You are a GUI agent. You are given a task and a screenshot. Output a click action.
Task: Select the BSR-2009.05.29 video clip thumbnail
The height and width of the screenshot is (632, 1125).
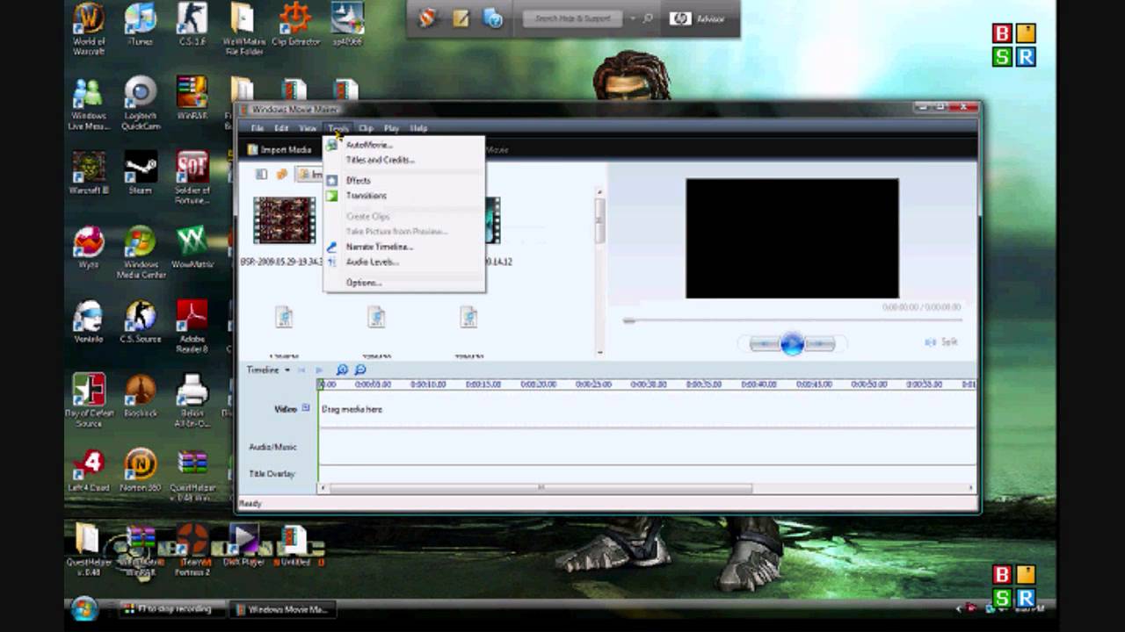(x=284, y=220)
